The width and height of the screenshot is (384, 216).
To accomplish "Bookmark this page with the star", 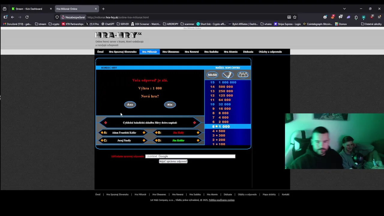I will [295, 17].
